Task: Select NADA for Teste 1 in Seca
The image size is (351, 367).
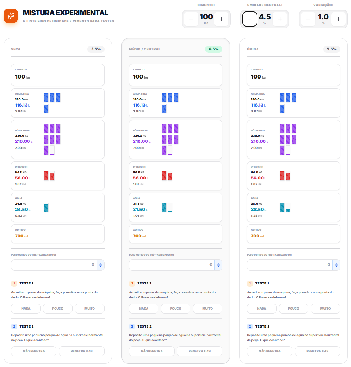Action: (x=26, y=309)
